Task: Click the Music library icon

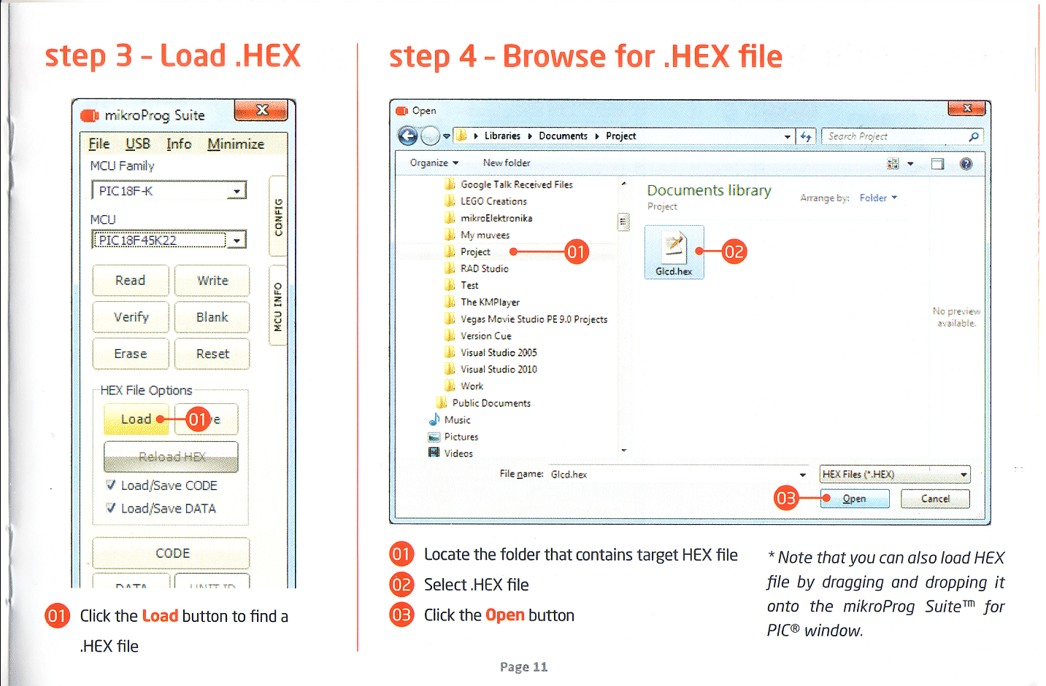Action: click(x=434, y=420)
